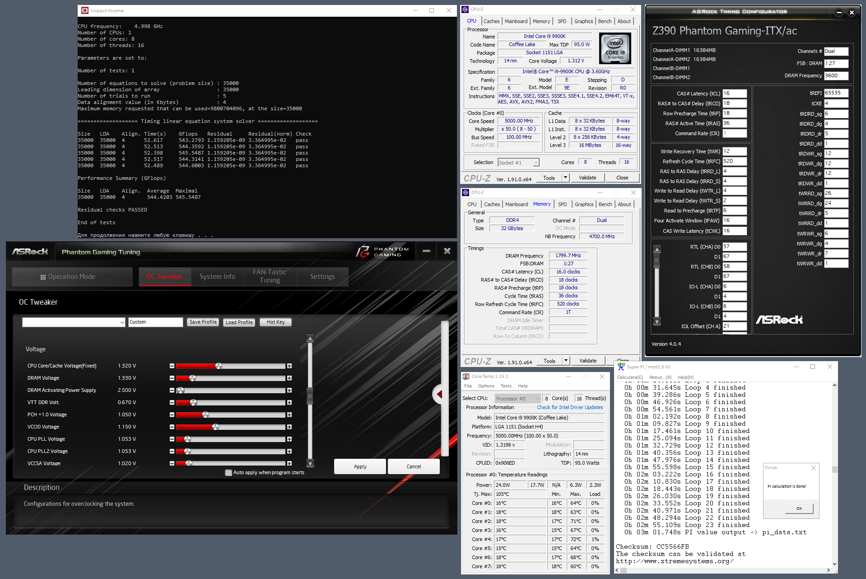This screenshot has height=579, width=866.
Task: Select the Operation Mode tab
Action: (x=72, y=277)
